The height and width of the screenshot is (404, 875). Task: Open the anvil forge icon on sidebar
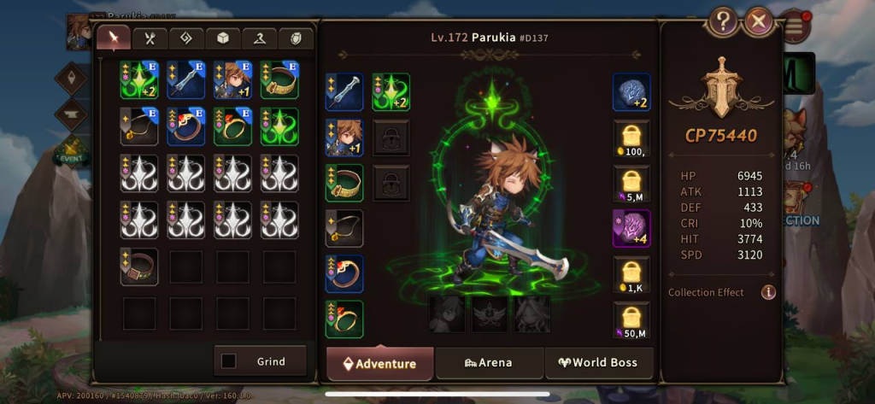(71, 114)
